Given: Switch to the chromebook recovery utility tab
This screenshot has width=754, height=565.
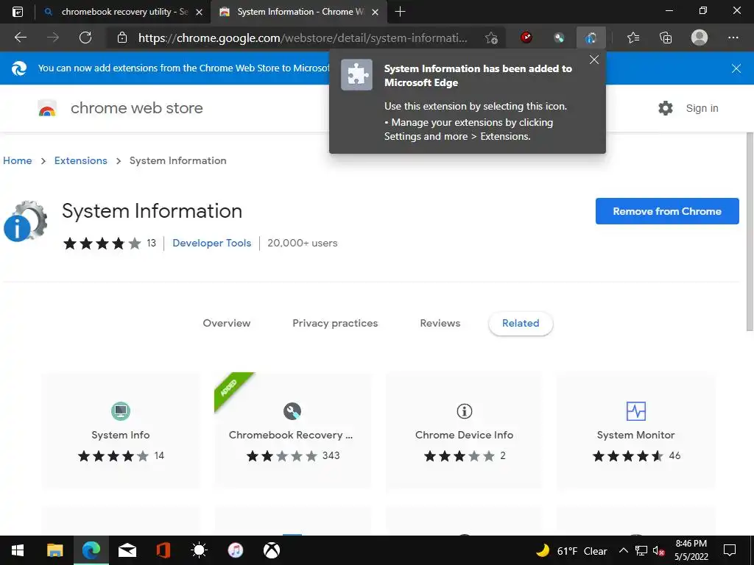Looking at the screenshot, I should point(124,12).
